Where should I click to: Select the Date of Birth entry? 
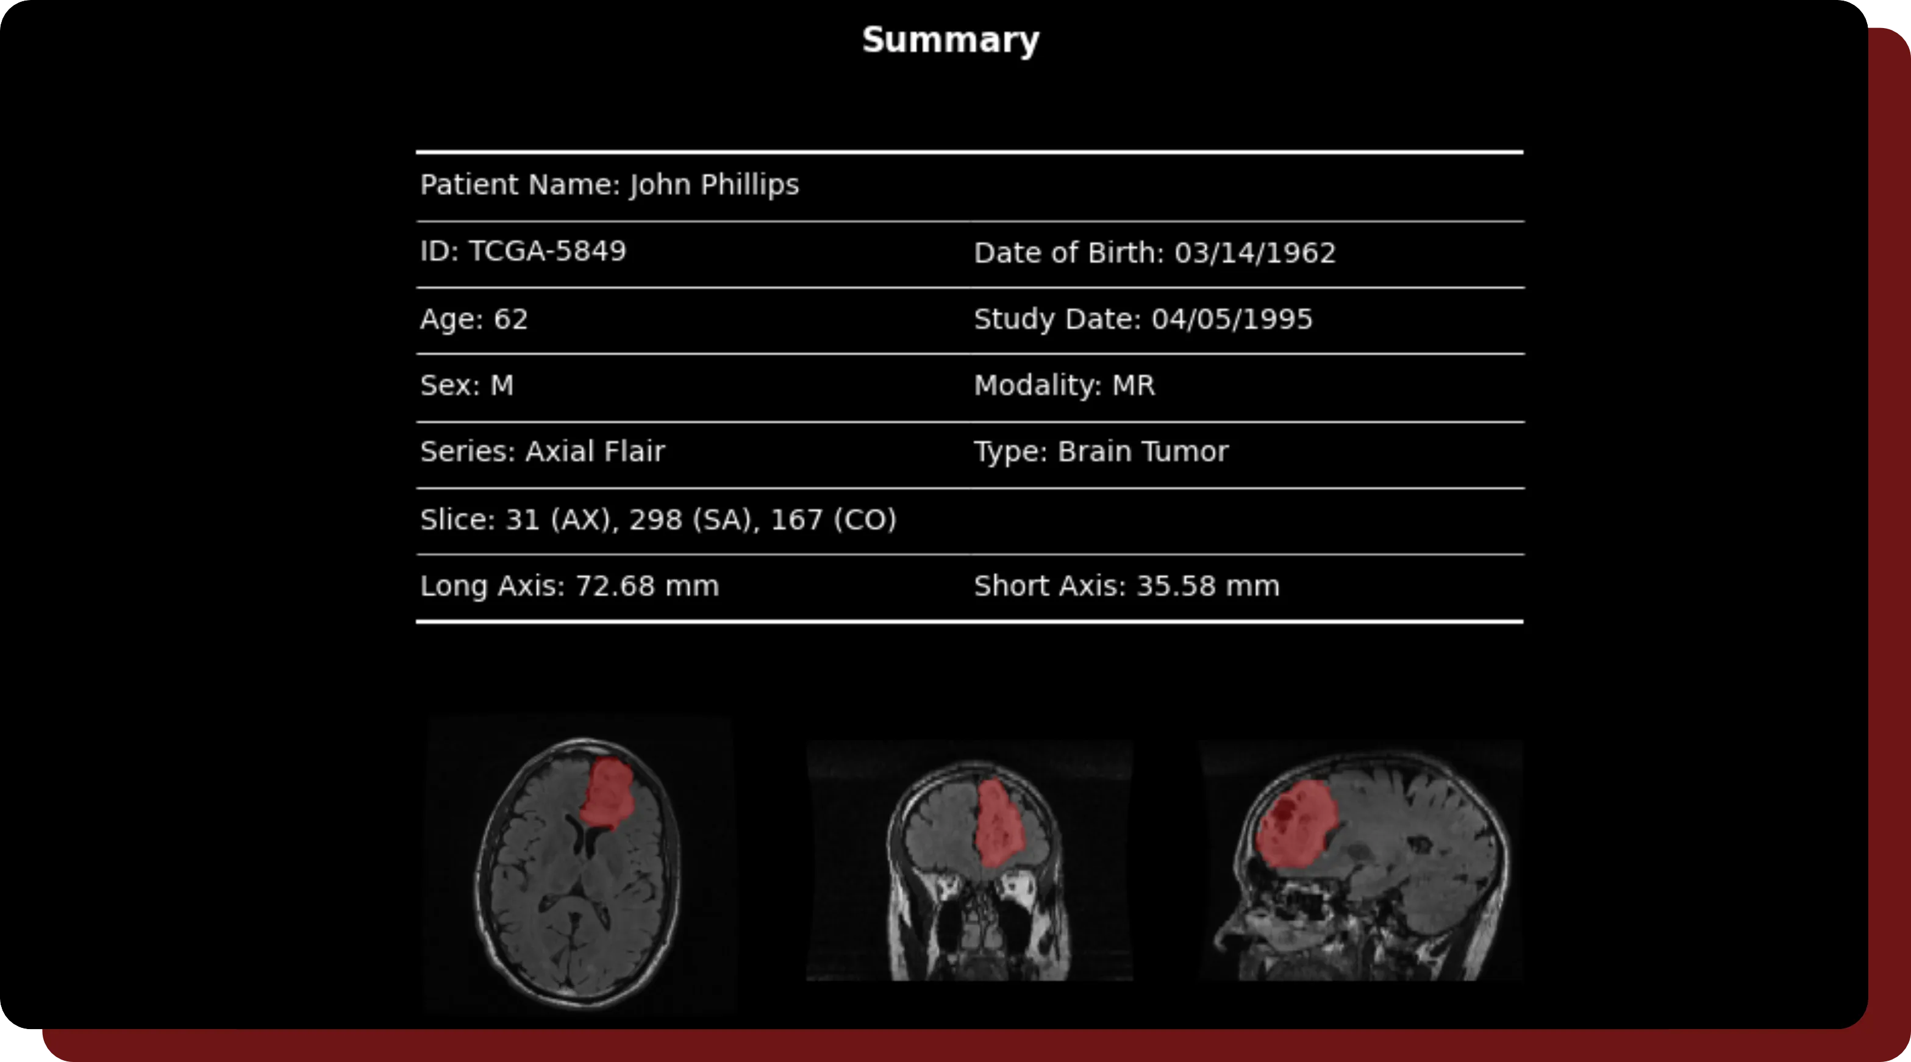pyautogui.click(x=1154, y=252)
